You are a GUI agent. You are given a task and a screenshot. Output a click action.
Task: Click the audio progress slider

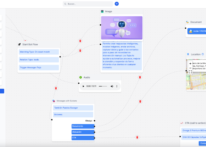coord(103,86)
